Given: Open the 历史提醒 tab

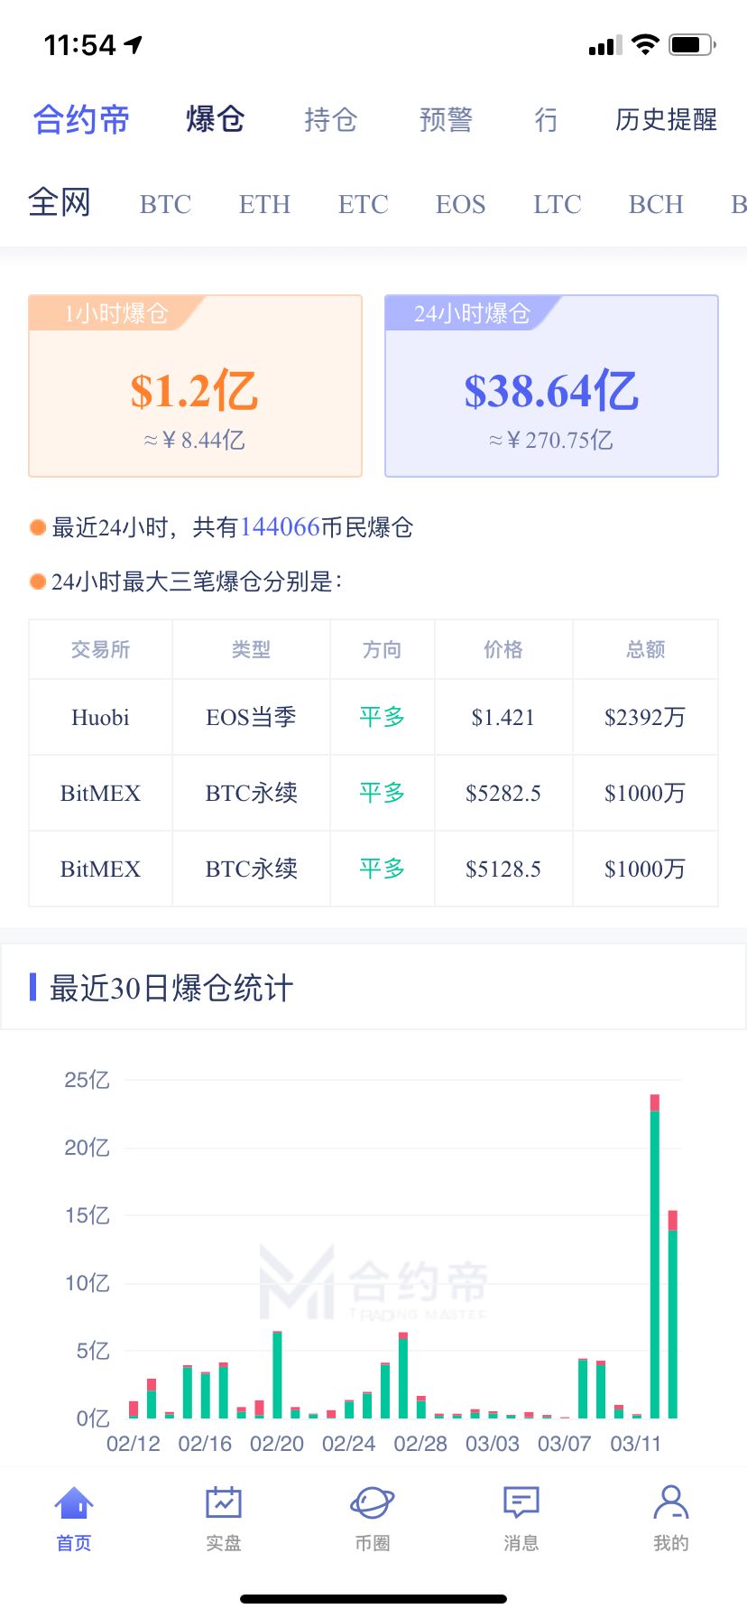Looking at the screenshot, I should tap(666, 119).
